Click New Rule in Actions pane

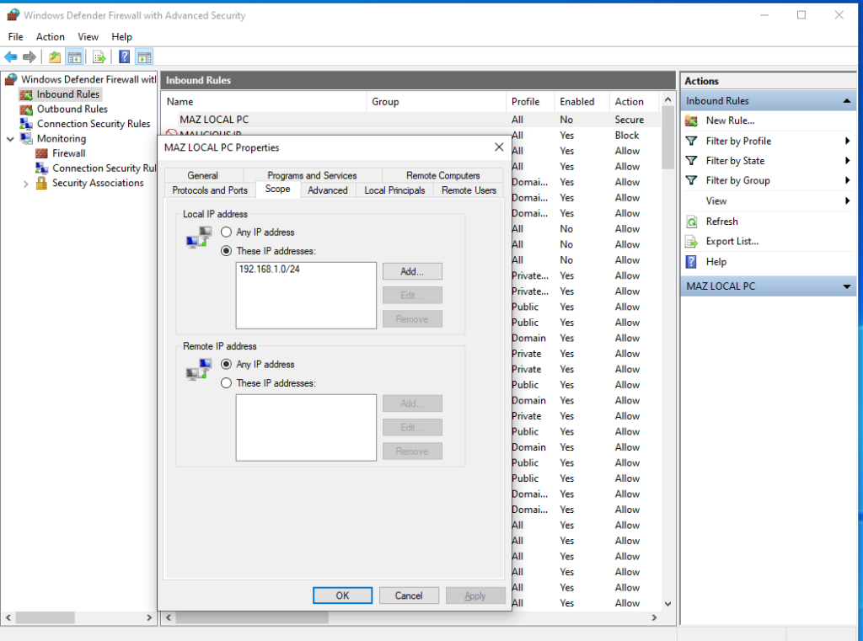(730, 120)
